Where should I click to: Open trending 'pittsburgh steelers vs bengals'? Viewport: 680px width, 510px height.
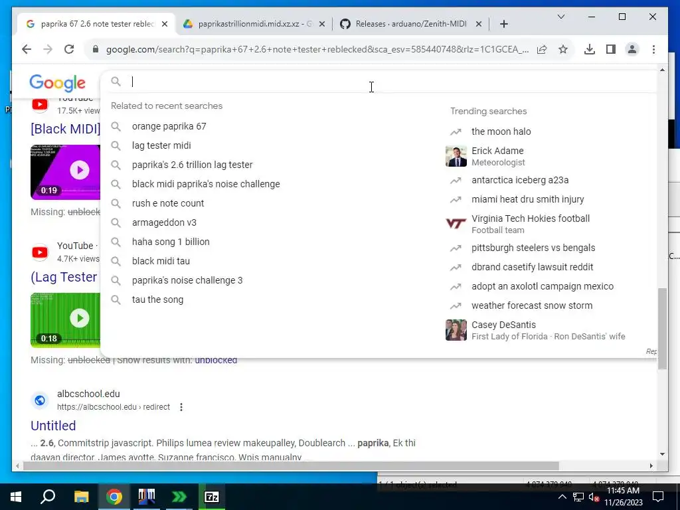(533, 248)
